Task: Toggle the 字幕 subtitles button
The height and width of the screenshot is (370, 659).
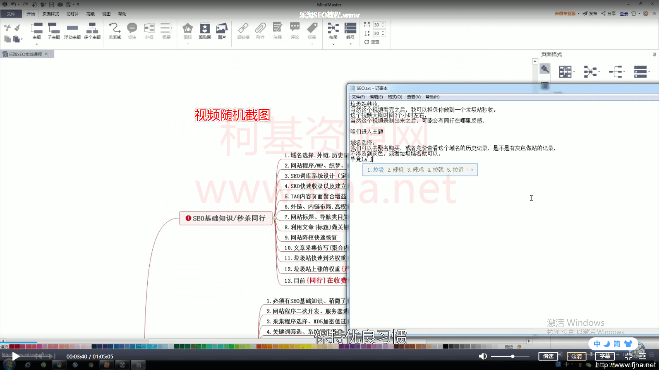Action: pos(605,356)
